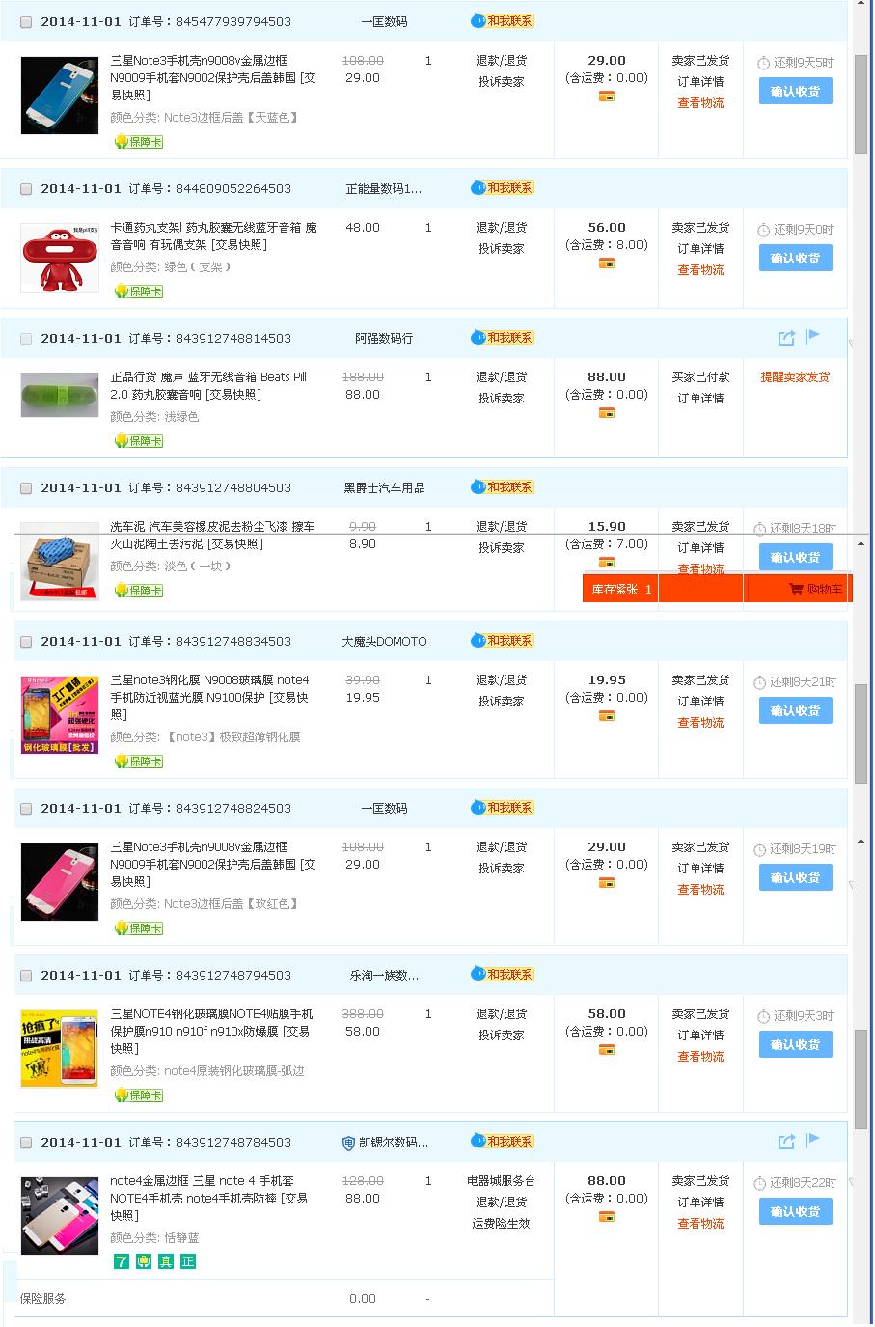The image size is (875, 1327).
Task: Open the 和我联系 chat for 黑爵士汽车用品
Action: pos(502,487)
